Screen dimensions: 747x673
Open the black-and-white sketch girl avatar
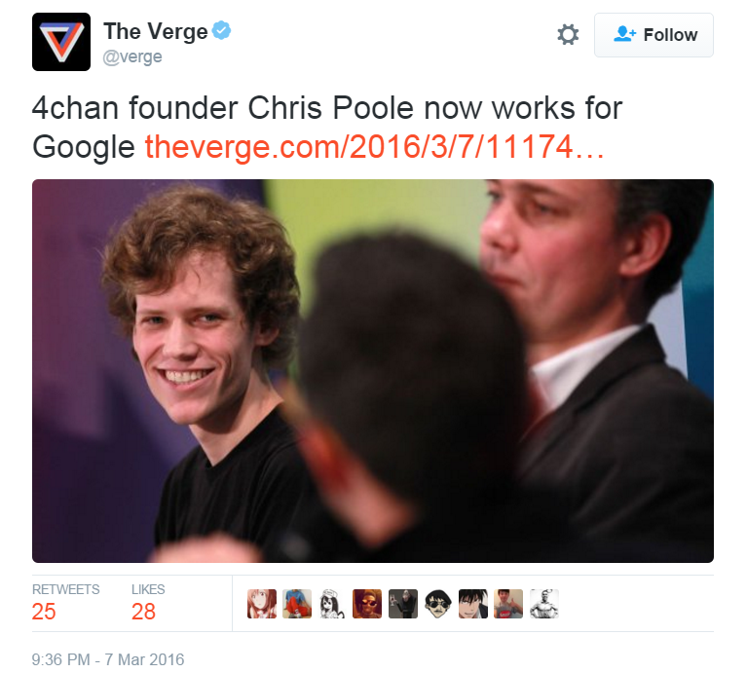pos(332,604)
